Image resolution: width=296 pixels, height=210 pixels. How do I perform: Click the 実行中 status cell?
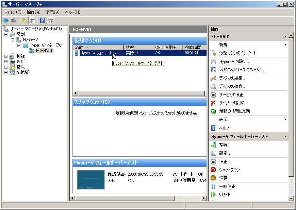tap(132, 53)
